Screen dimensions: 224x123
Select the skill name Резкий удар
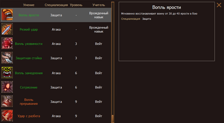coord(29,30)
